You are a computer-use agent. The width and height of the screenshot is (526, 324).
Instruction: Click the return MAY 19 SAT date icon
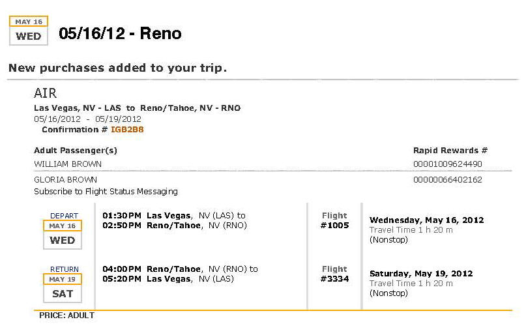[x=63, y=288]
